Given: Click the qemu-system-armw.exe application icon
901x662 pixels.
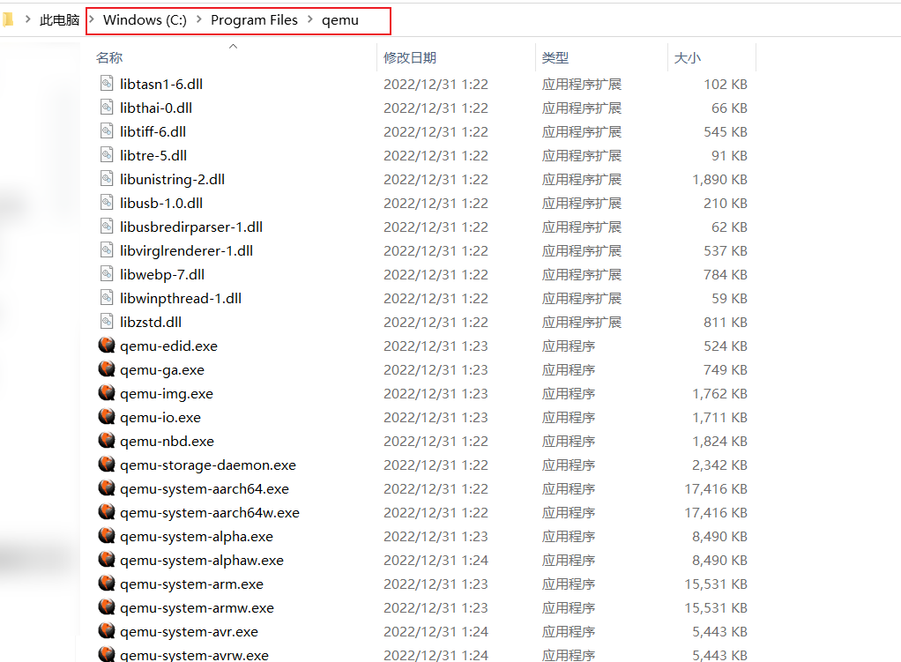Looking at the screenshot, I should 107,607.
